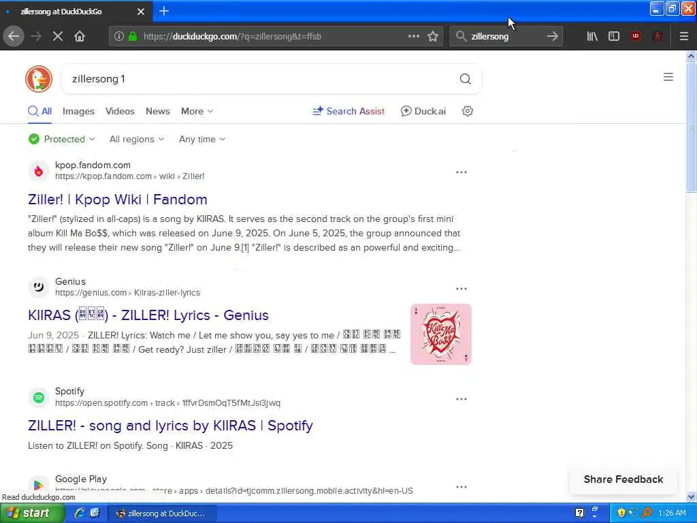Expand the More search categories dropdown
Image resolution: width=697 pixels, height=523 pixels.
(197, 111)
